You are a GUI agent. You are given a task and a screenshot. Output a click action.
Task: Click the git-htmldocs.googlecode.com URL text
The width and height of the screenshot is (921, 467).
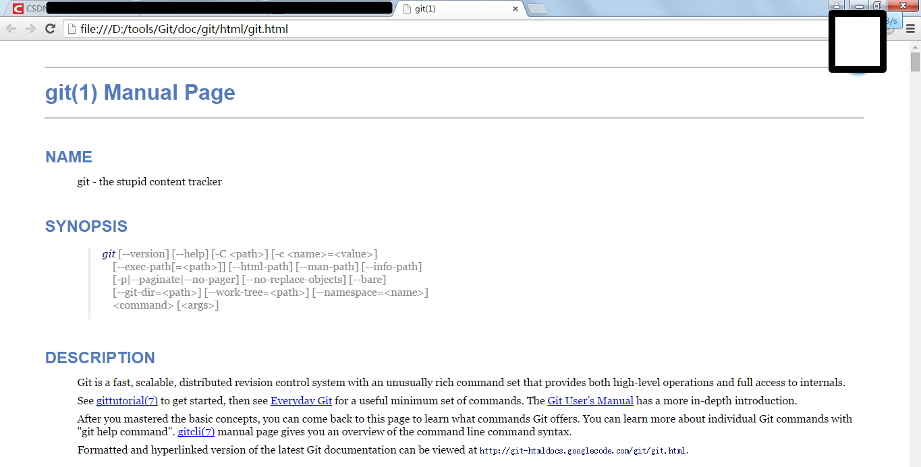tap(583, 451)
